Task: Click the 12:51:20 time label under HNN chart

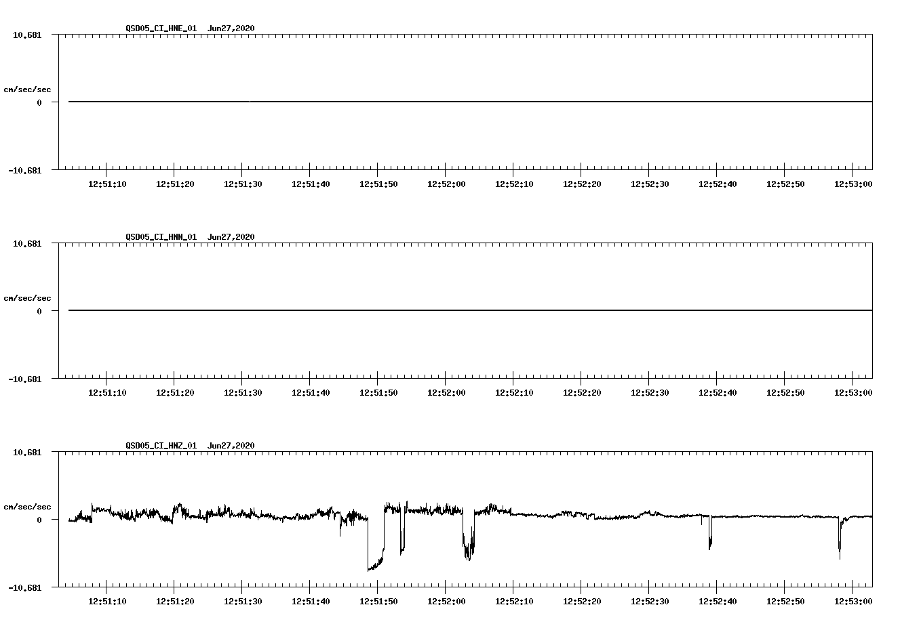Action: pyautogui.click(x=175, y=393)
